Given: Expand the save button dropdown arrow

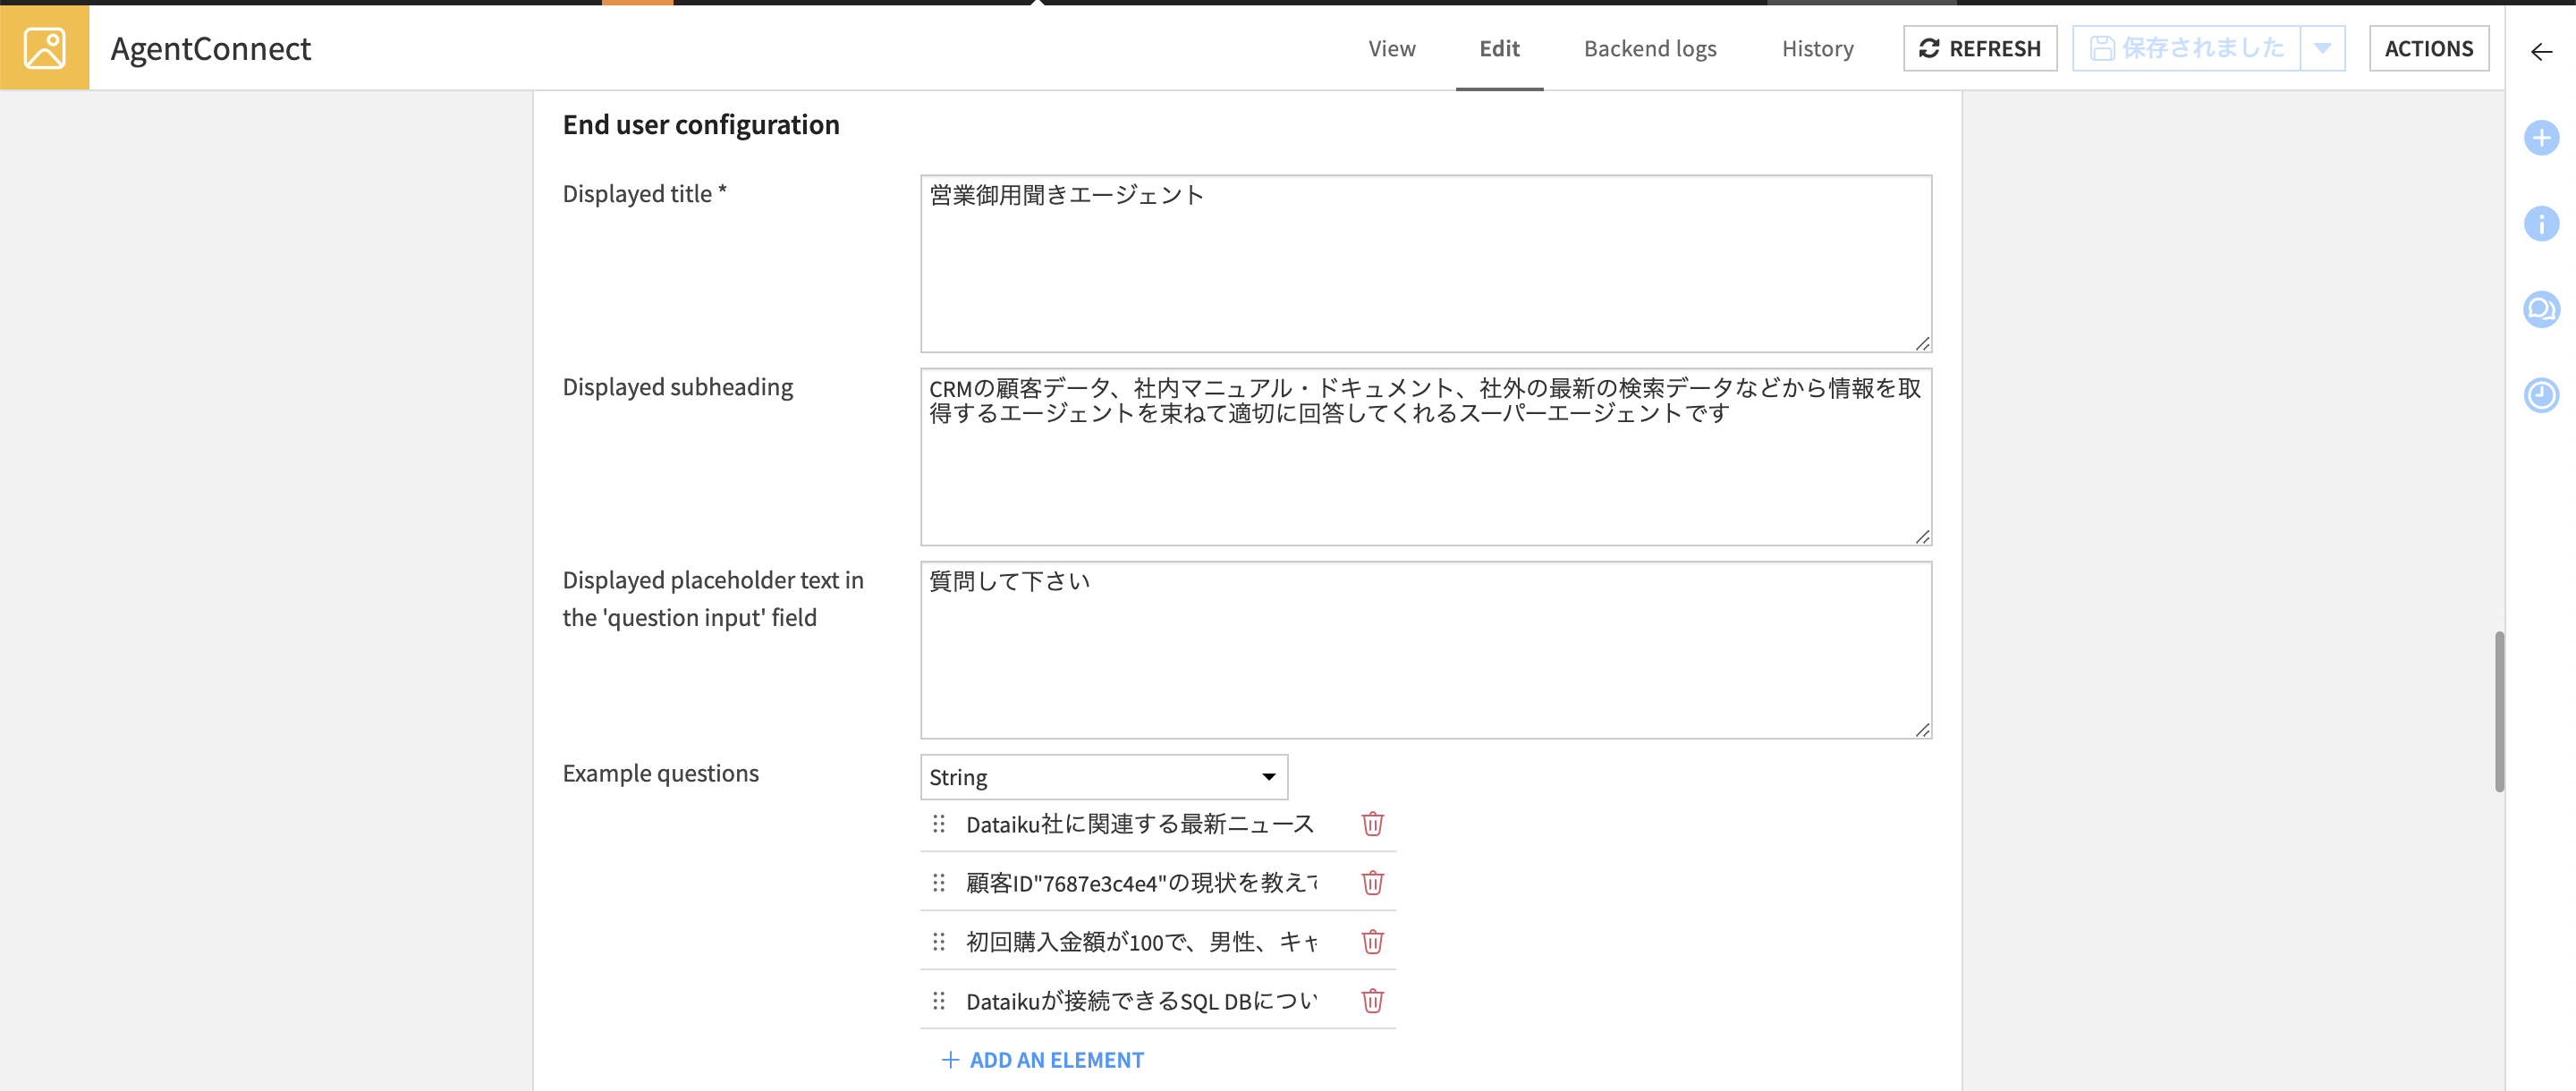Looking at the screenshot, I should [2322, 48].
